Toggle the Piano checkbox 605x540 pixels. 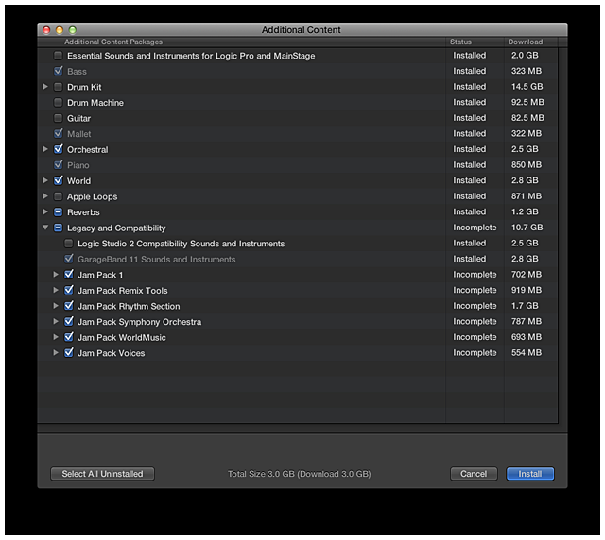click(58, 165)
